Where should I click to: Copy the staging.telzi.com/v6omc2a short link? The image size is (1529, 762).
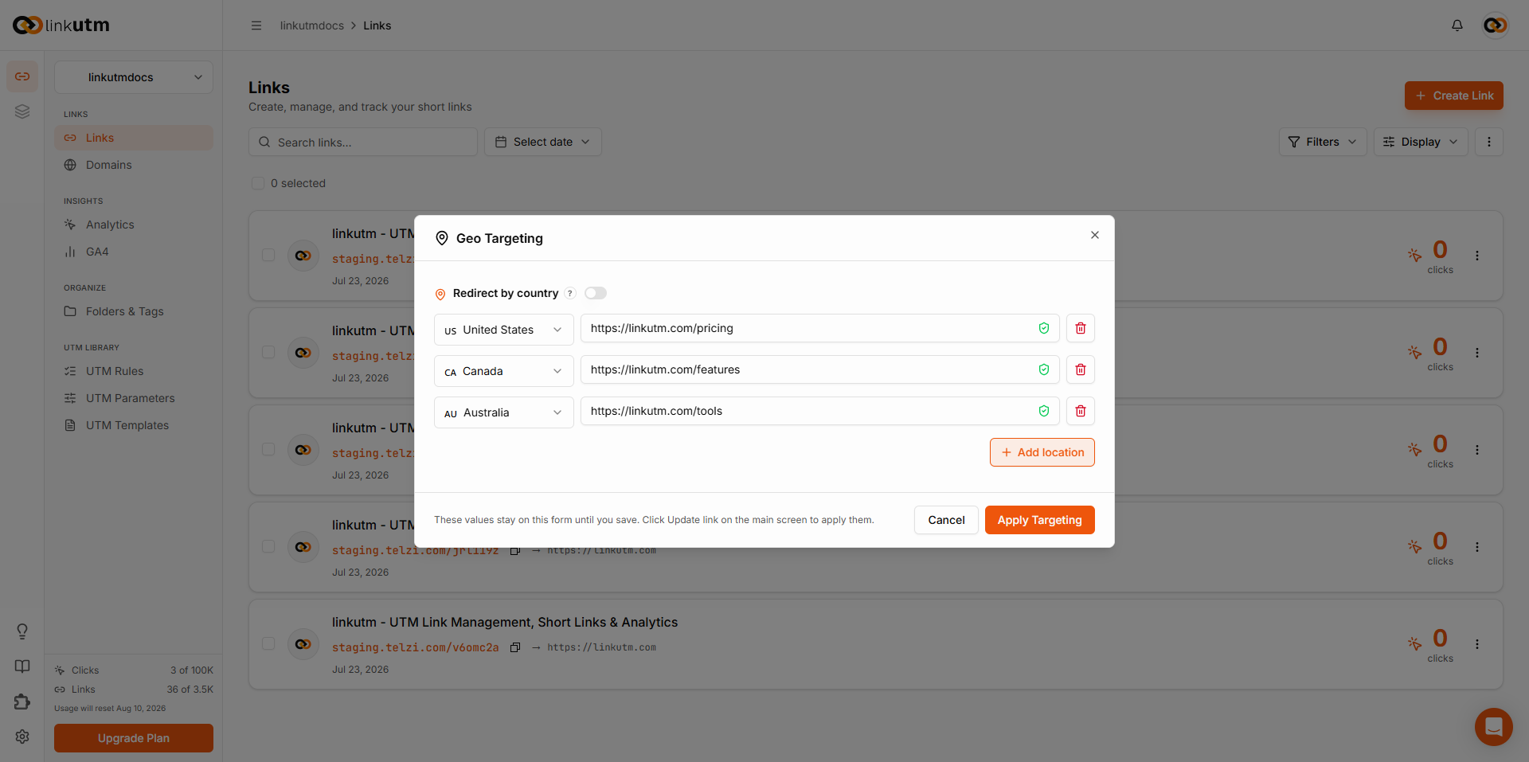point(515,647)
